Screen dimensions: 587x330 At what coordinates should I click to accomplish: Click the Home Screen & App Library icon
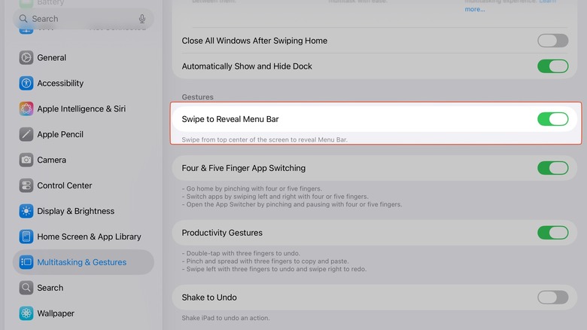(x=26, y=237)
